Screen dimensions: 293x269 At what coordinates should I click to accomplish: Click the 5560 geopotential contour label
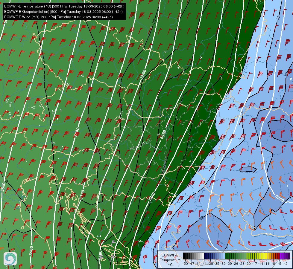pos(31,251)
